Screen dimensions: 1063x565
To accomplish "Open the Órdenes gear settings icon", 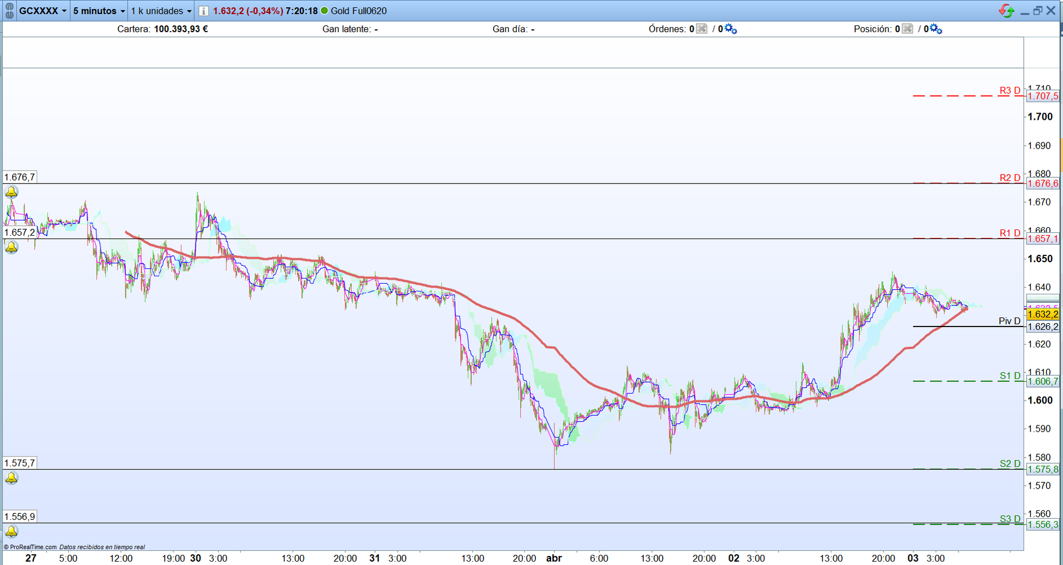I will 731,29.
